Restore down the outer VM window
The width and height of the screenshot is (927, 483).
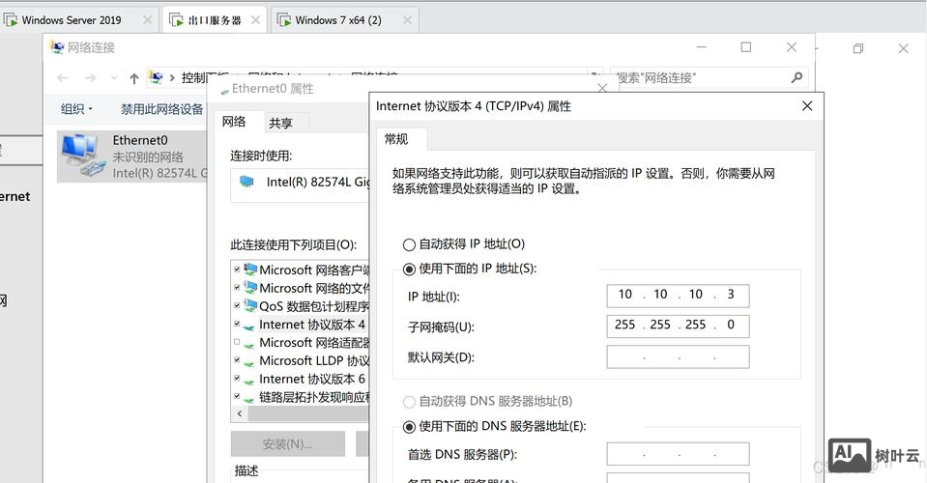pos(857,48)
